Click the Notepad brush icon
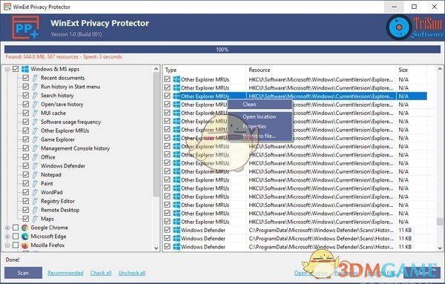The image size is (445, 284). point(35,174)
